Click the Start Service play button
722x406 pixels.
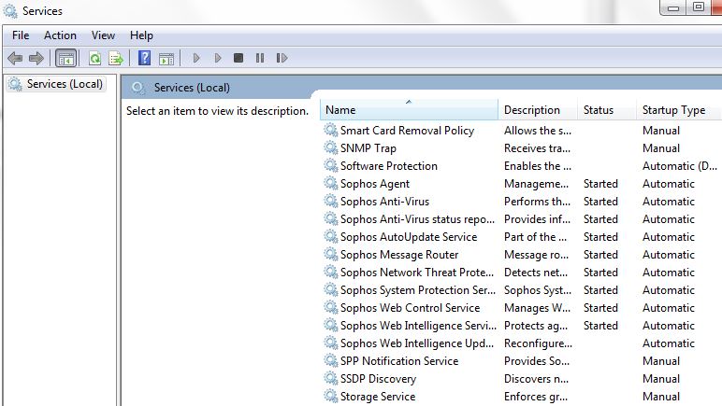pos(196,58)
